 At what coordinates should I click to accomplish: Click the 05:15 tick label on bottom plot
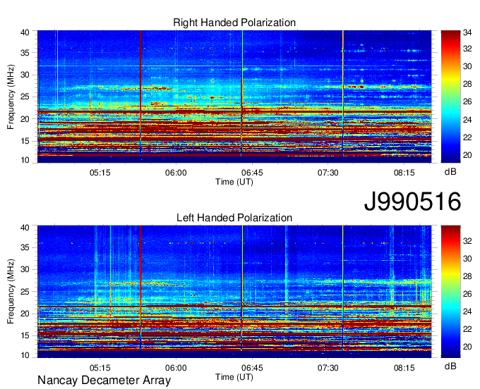point(100,368)
